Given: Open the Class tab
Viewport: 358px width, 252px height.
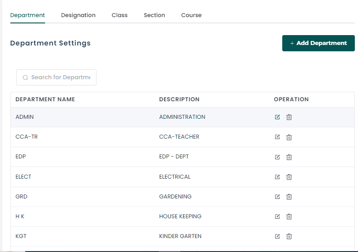Looking at the screenshot, I should tap(119, 15).
